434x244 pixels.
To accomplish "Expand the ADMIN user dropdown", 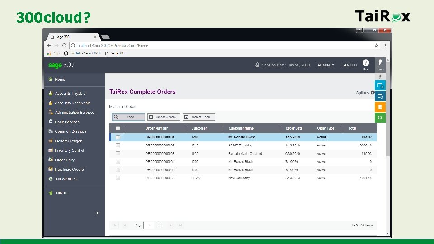I will coord(325,65).
